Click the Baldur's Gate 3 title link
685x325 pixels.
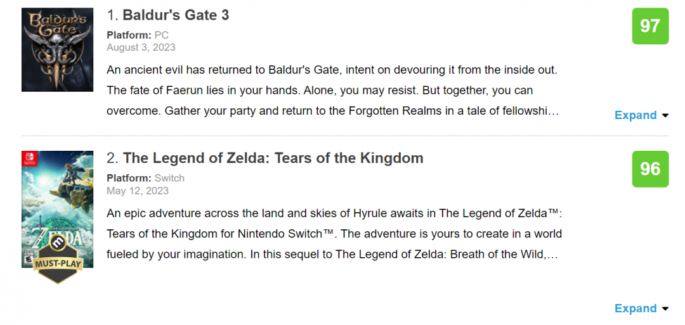(x=176, y=15)
